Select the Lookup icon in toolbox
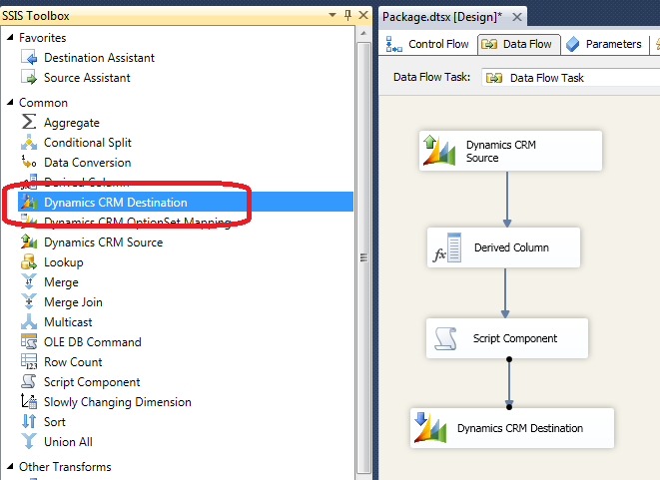The height and width of the screenshot is (480, 660). 29,262
